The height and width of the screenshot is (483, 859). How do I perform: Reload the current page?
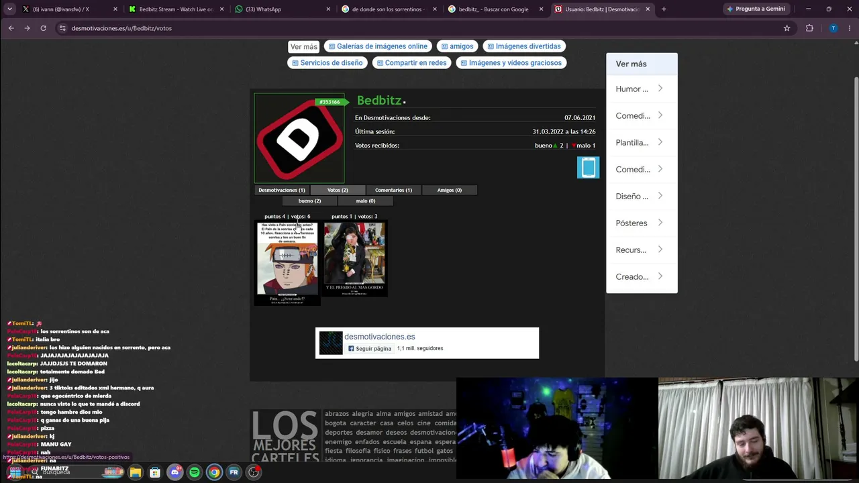click(x=43, y=28)
